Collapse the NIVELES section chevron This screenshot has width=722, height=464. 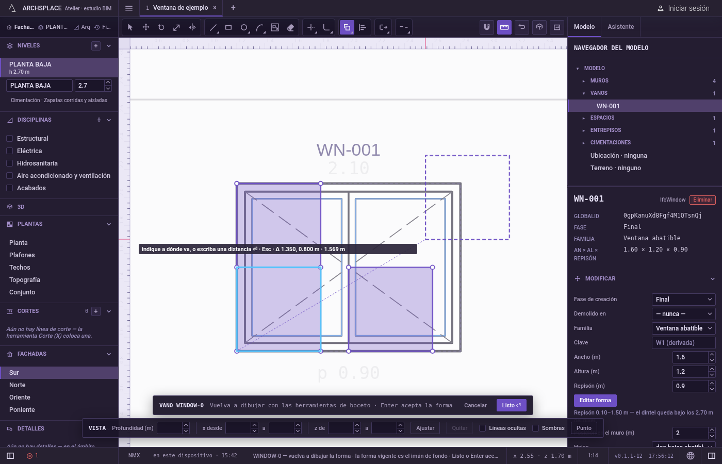[x=109, y=46]
